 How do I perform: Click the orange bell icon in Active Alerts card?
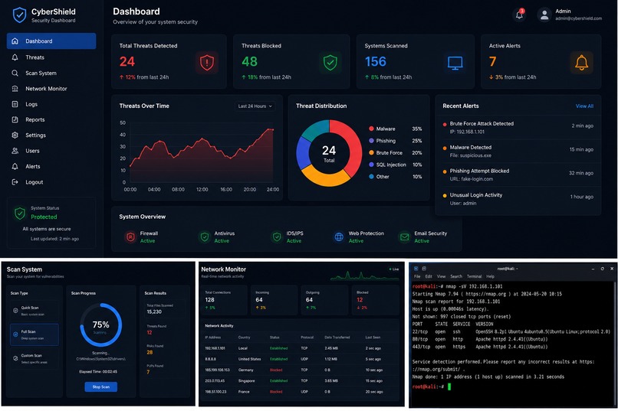point(582,63)
